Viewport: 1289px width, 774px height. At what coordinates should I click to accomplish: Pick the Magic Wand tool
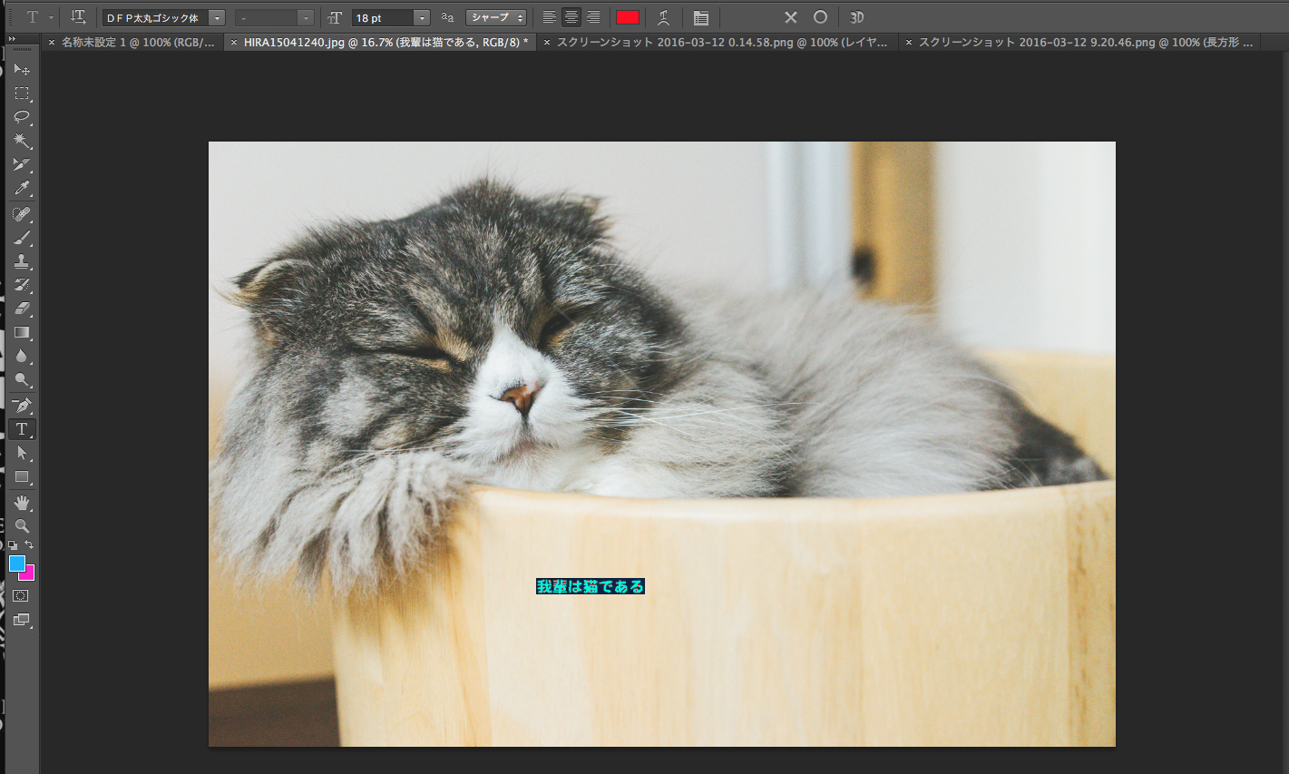coord(22,141)
